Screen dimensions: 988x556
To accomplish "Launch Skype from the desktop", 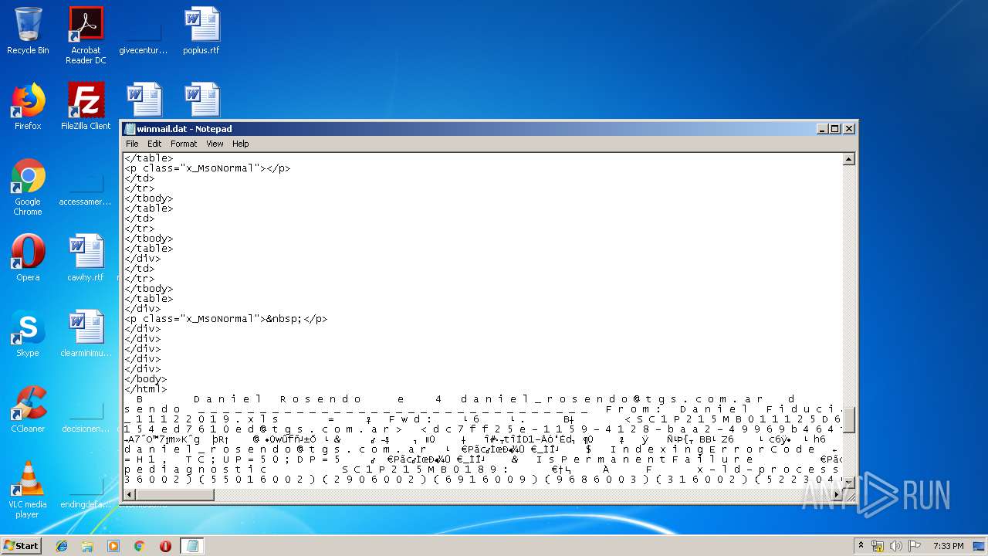I will coord(28,334).
